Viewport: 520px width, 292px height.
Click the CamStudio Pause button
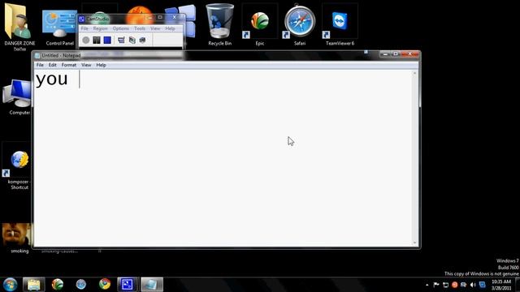97,40
